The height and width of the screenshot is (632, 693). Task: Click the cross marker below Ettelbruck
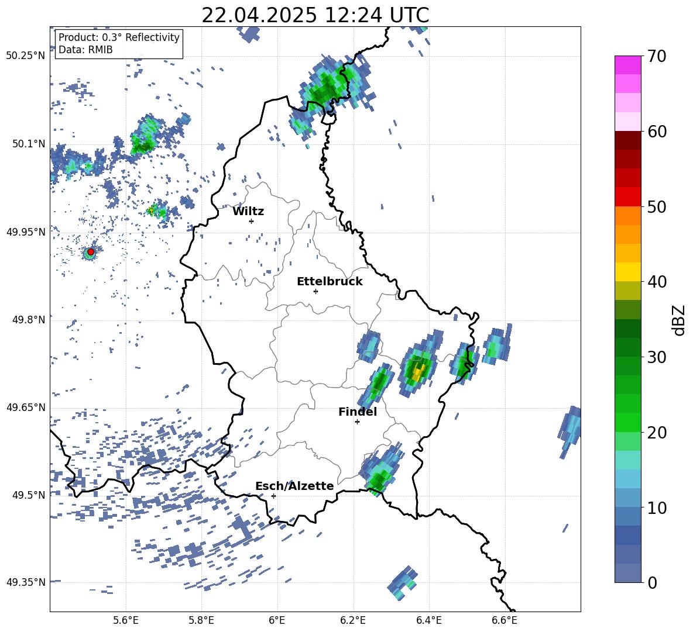[315, 291]
